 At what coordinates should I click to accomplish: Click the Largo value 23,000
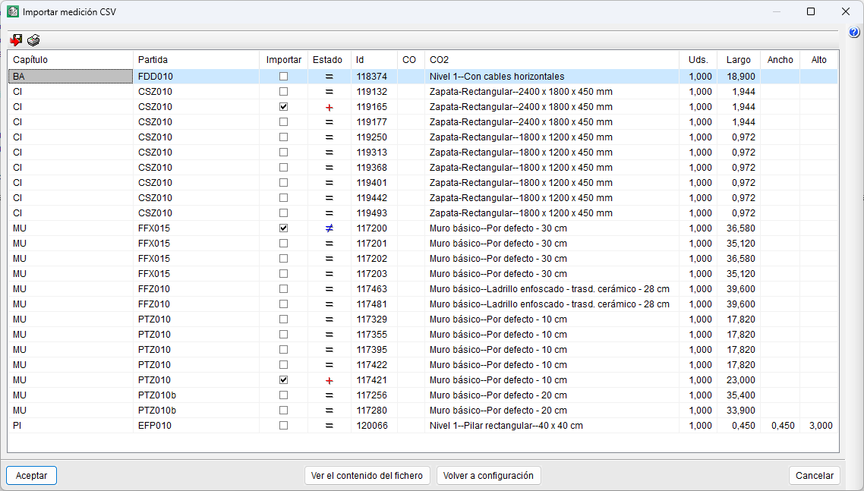[740, 379]
